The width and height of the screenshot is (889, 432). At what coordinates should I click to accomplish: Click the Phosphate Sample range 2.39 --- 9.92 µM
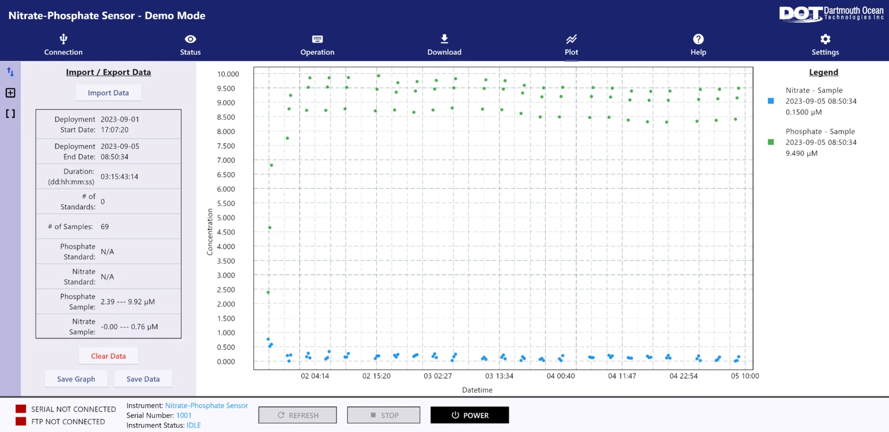tap(128, 302)
